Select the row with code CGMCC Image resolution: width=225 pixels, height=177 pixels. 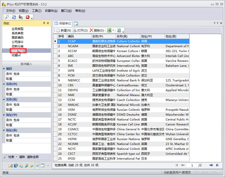click(123, 129)
